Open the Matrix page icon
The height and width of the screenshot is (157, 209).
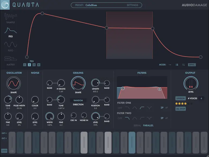[x=10, y=59]
